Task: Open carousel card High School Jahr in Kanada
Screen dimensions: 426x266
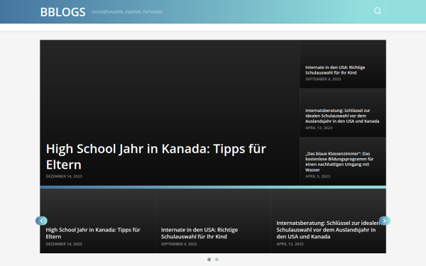Action: click(x=93, y=233)
